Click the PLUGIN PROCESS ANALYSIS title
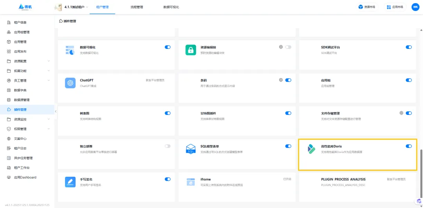Image resolution: width=423 pixels, height=208 pixels. click(343, 179)
